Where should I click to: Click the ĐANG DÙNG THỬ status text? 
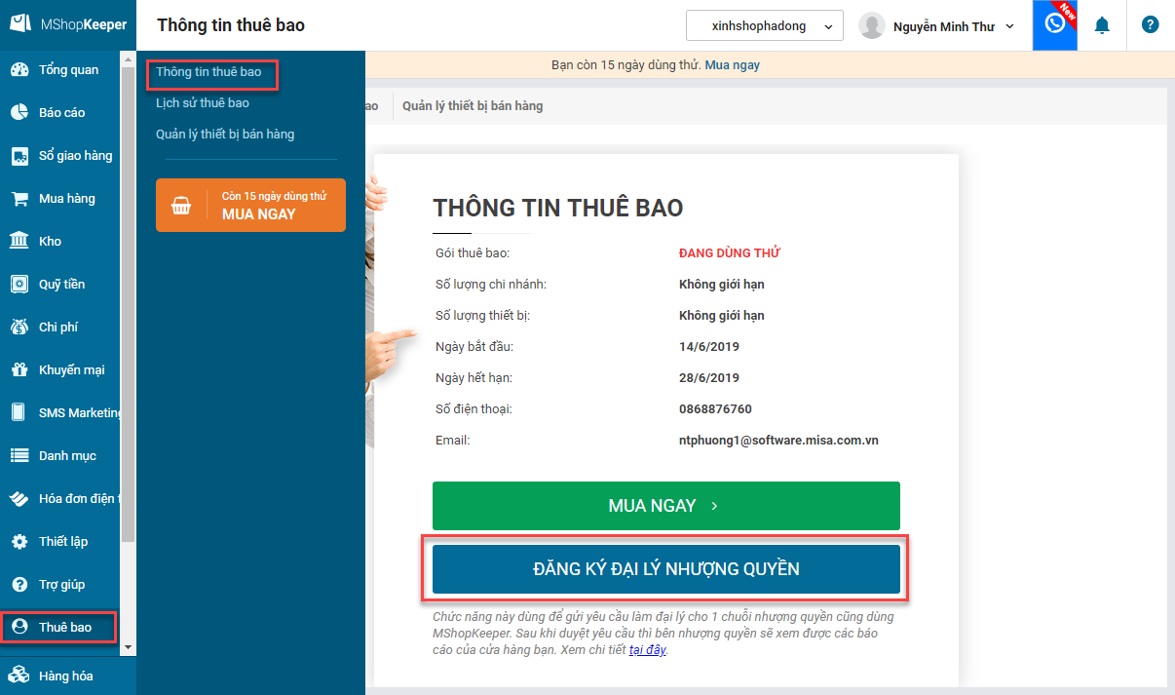click(x=730, y=253)
